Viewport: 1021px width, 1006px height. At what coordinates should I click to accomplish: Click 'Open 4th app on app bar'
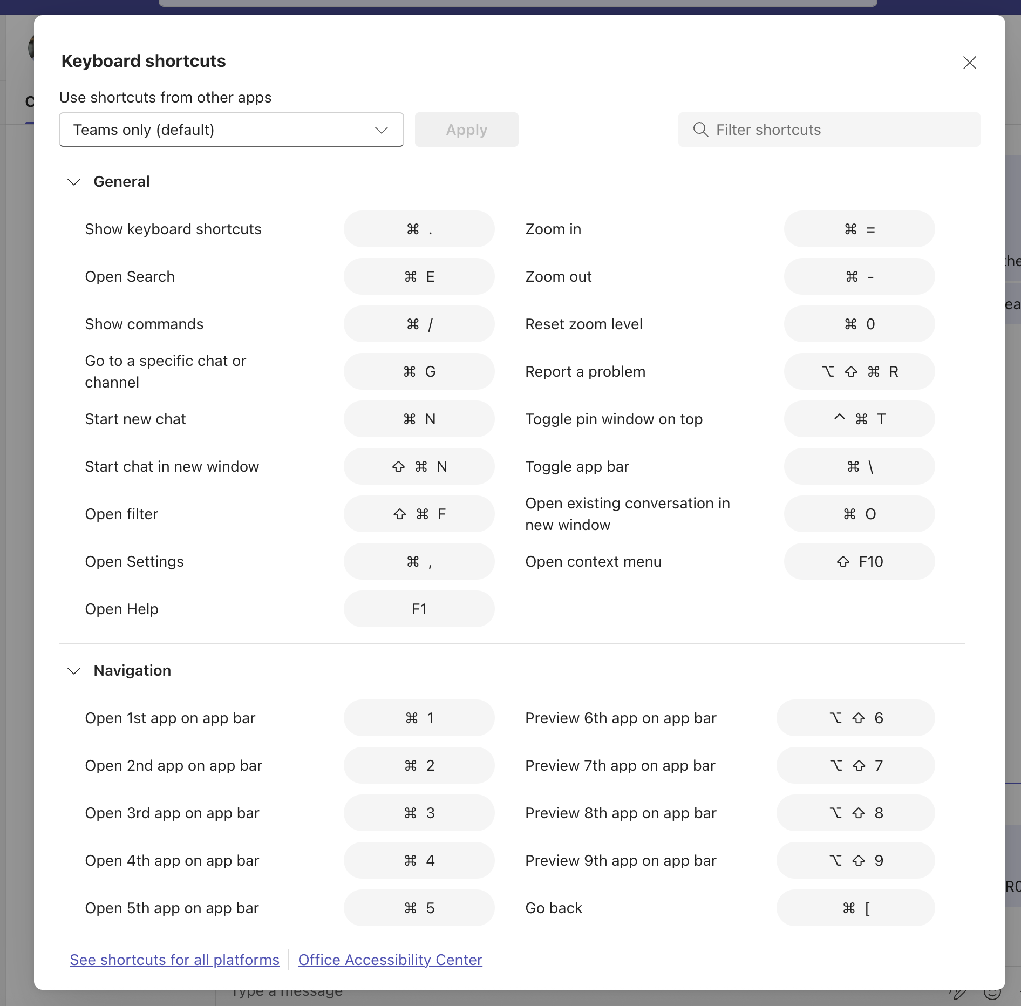172,860
